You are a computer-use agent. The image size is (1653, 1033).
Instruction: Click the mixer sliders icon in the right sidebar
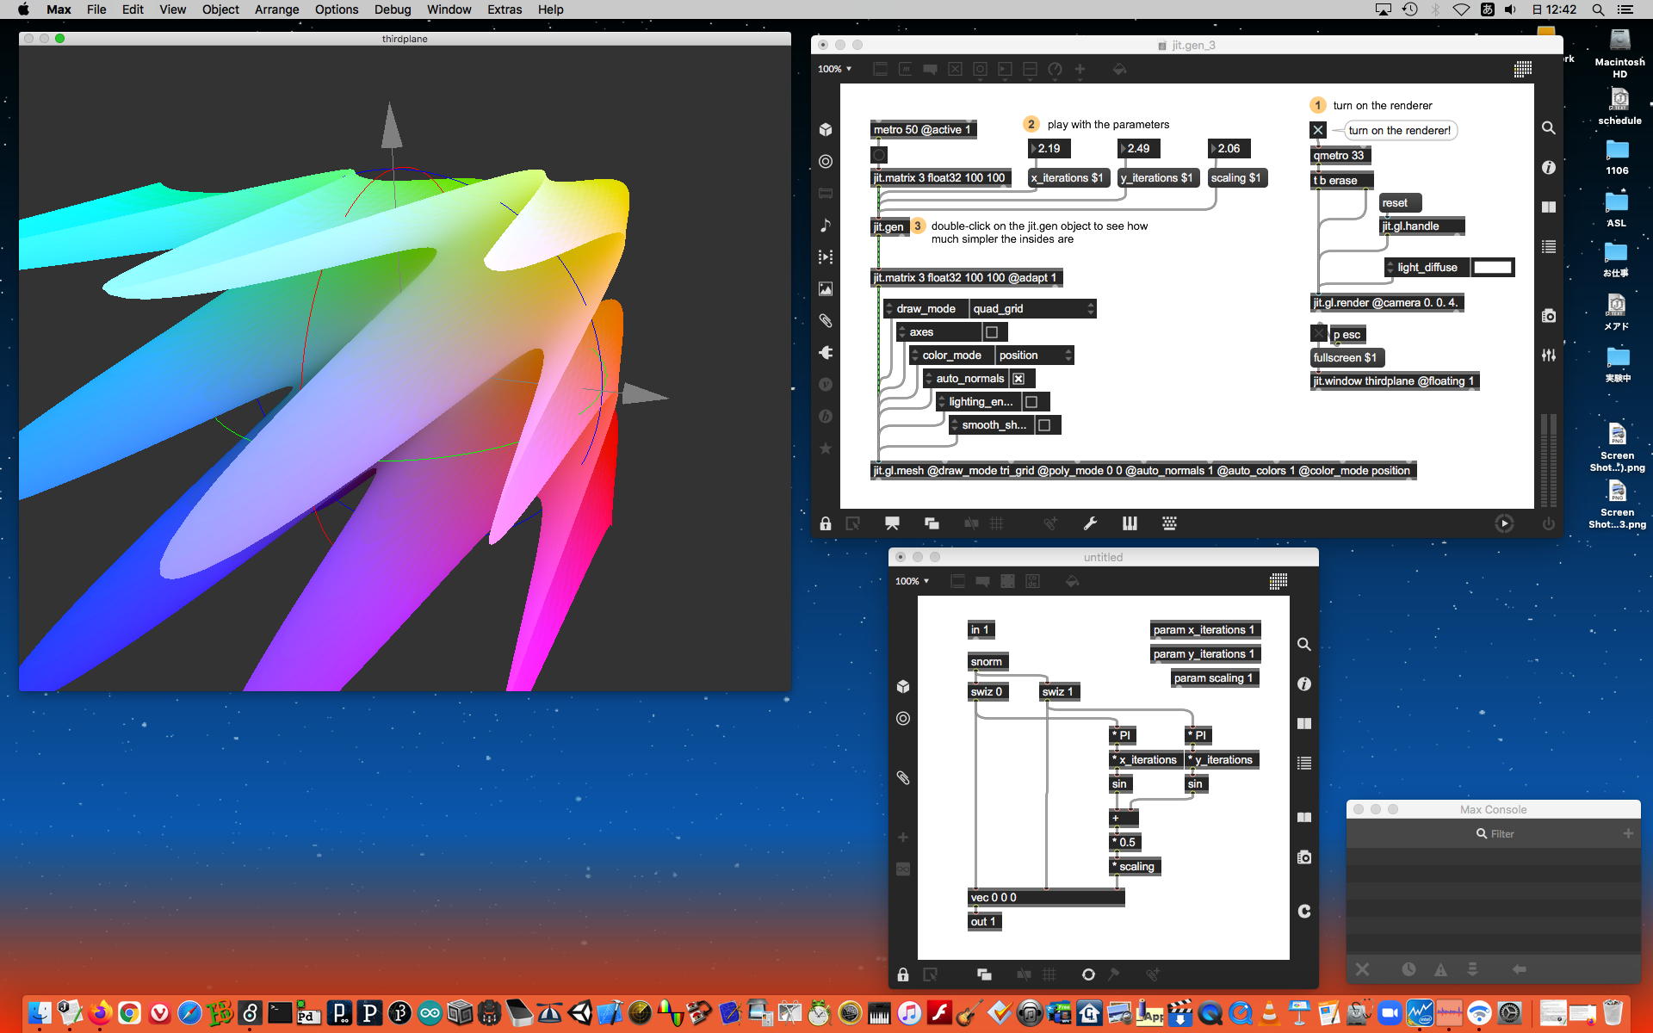click(1549, 355)
